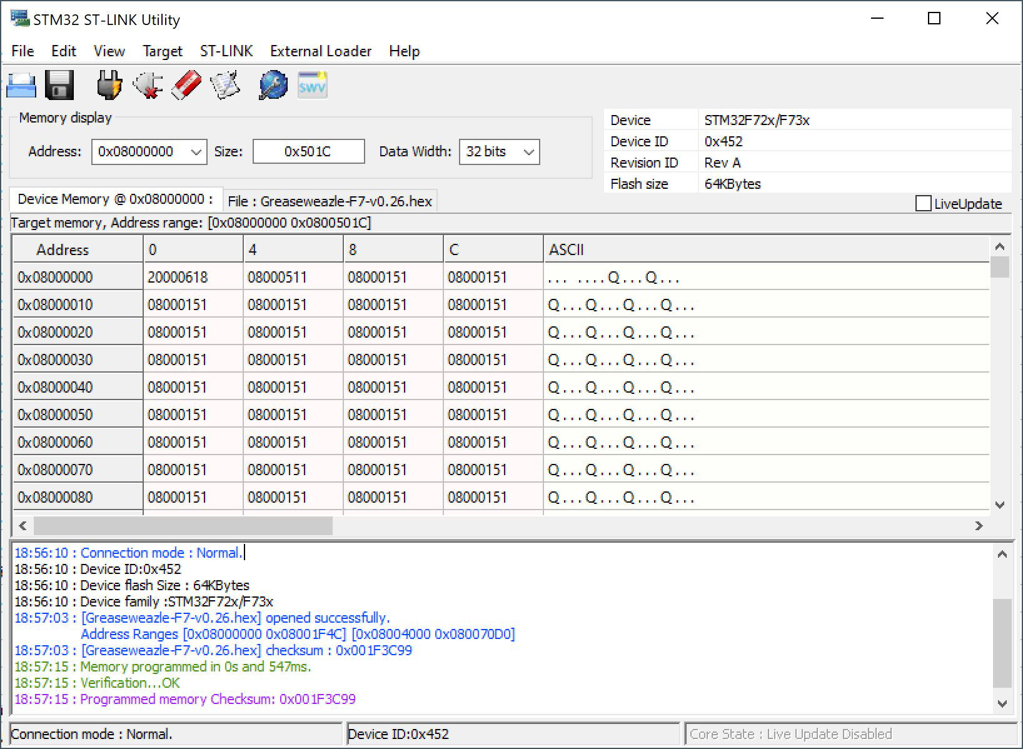Viewport: 1023px width, 749px height.
Task: Open a binary file using the Open icon
Action: click(x=21, y=85)
